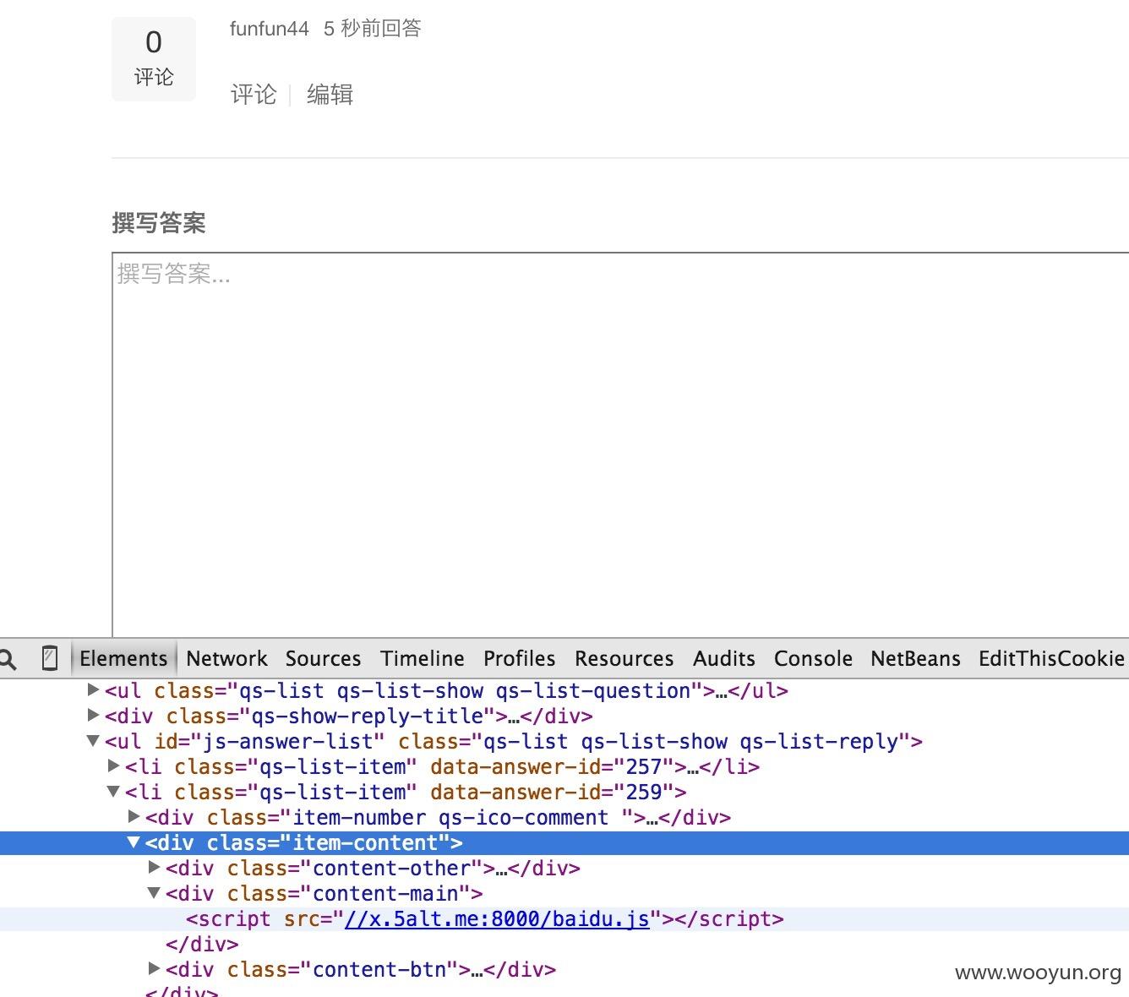This screenshot has width=1129, height=997.
Task: Select the closing </div> row after script
Action: pos(202,945)
